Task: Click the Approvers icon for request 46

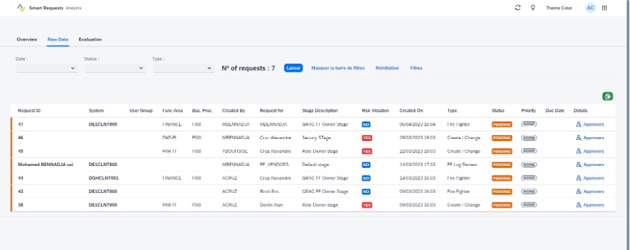Action: pos(579,138)
